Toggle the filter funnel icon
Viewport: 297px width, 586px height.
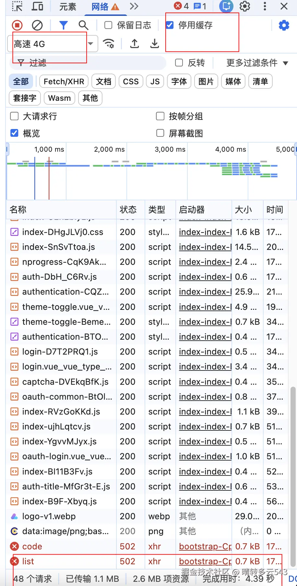[x=64, y=25]
